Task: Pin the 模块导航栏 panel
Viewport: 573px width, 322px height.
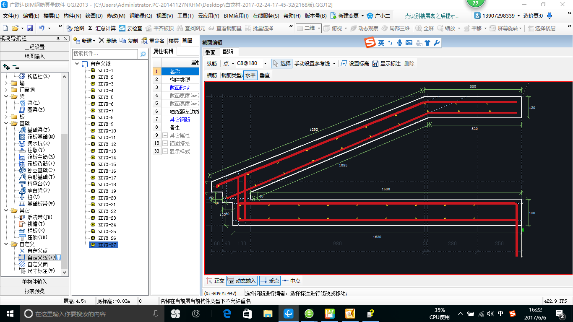Action: pos(58,39)
